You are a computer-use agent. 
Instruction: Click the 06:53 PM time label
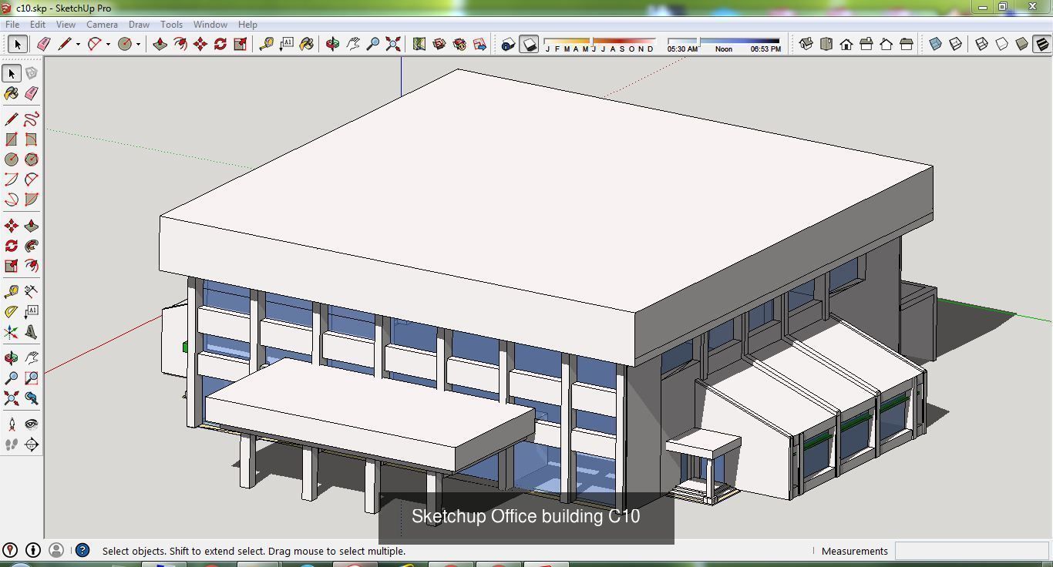[x=765, y=49]
